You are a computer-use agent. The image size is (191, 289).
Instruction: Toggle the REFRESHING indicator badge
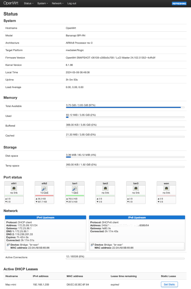[x=179, y=4]
